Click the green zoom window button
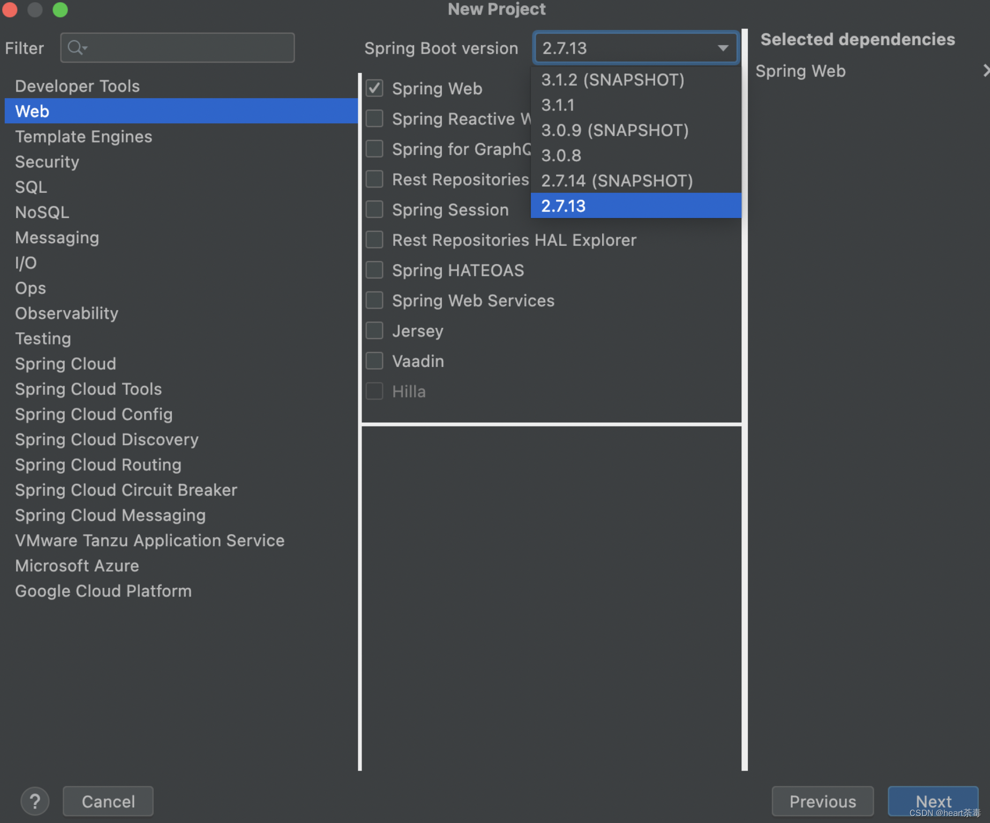The height and width of the screenshot is (823, 990). pos(61,10)
